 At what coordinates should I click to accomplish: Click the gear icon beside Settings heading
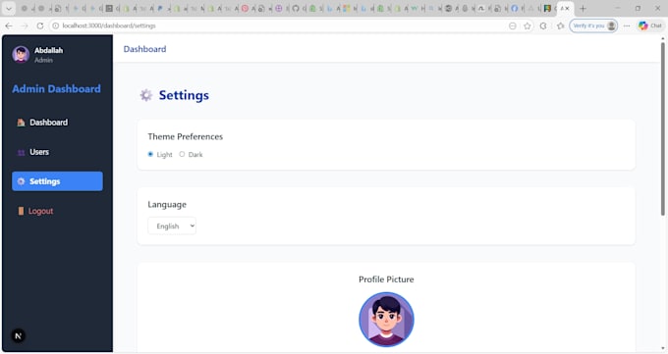click(146, 95)
